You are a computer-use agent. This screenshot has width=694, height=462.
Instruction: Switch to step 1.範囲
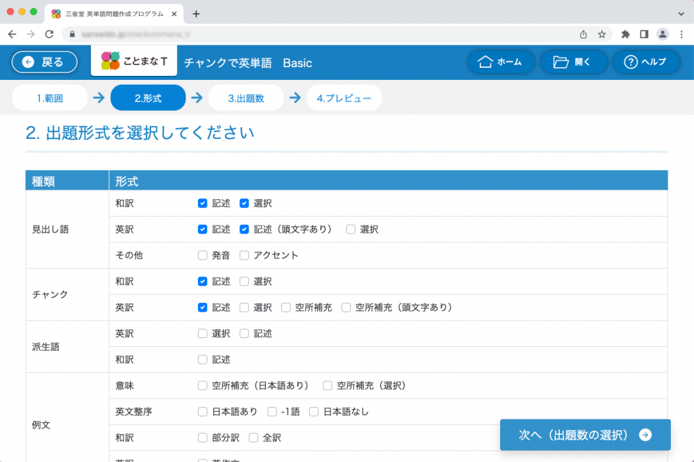pyautogui.click(x=49, y=98)
